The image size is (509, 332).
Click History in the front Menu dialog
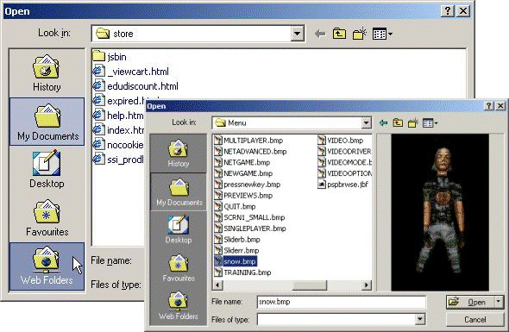coord(179,153)
